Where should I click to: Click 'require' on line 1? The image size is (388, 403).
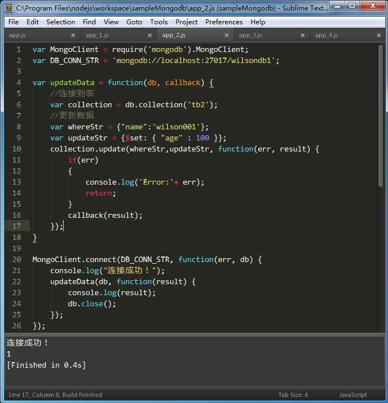127,49
